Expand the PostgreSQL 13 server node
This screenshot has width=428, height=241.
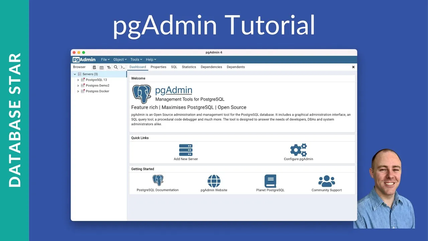78,80
